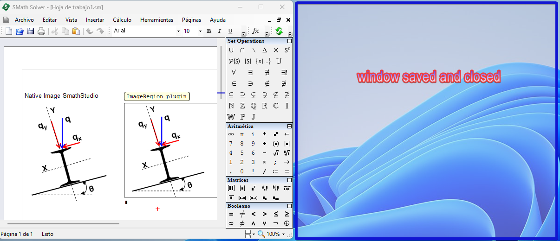The width and height of the screenshot is (560, 241).
Task: Click the 100% zoom level button
Action: (273, 234)
